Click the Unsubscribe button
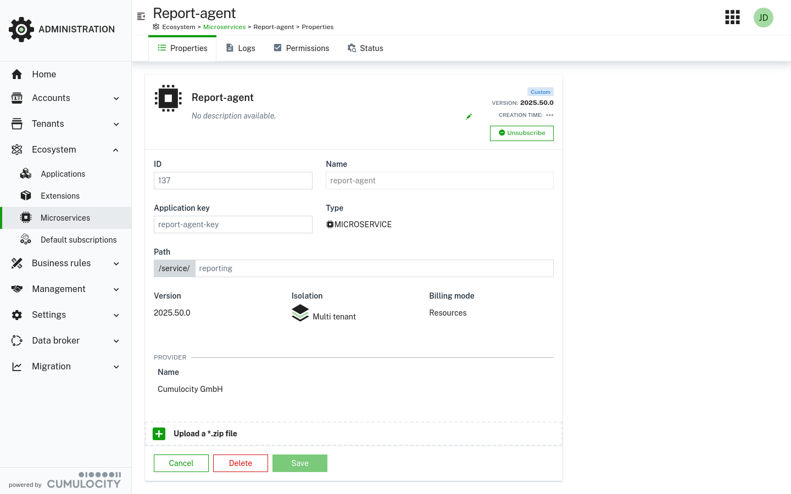Viewport: 791px width, 494px height. [521, 133]
